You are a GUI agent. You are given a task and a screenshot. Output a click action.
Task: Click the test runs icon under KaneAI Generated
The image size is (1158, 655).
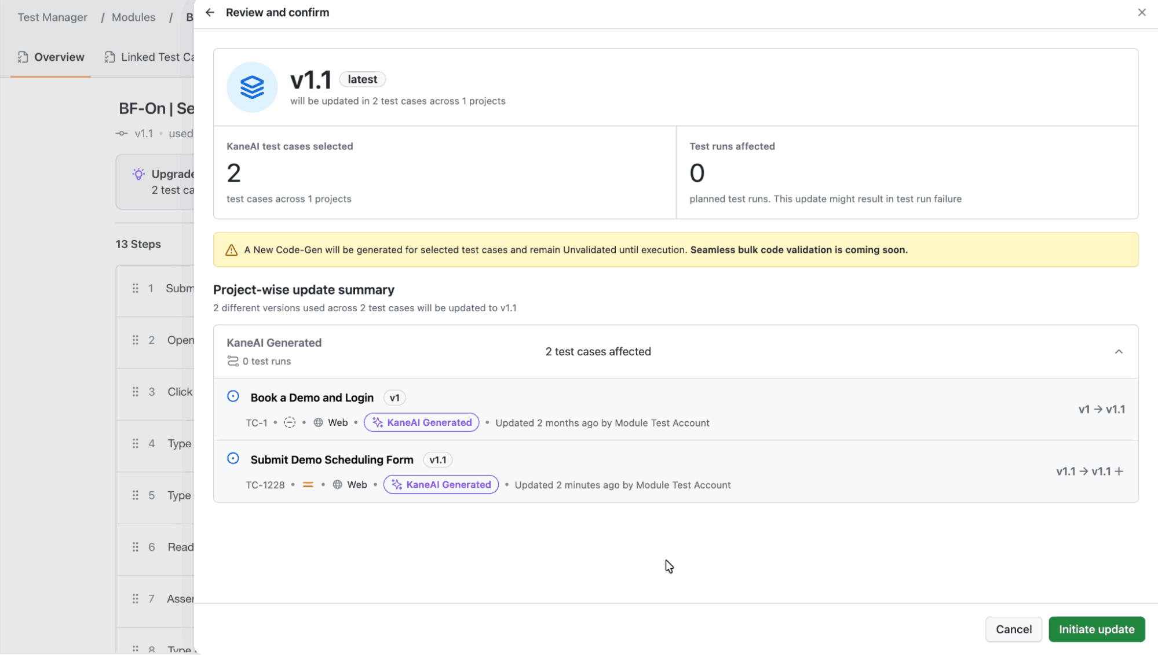pos(233,361)
